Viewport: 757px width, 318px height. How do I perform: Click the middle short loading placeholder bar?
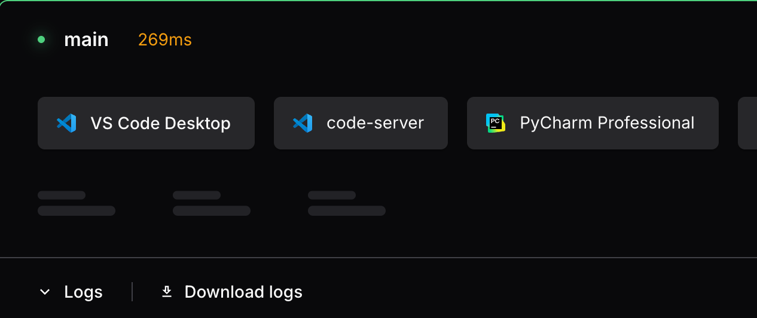coord(197,195)
